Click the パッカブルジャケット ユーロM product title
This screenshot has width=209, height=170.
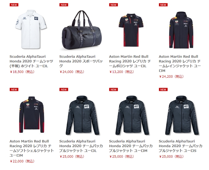click(x=131, y=146)
